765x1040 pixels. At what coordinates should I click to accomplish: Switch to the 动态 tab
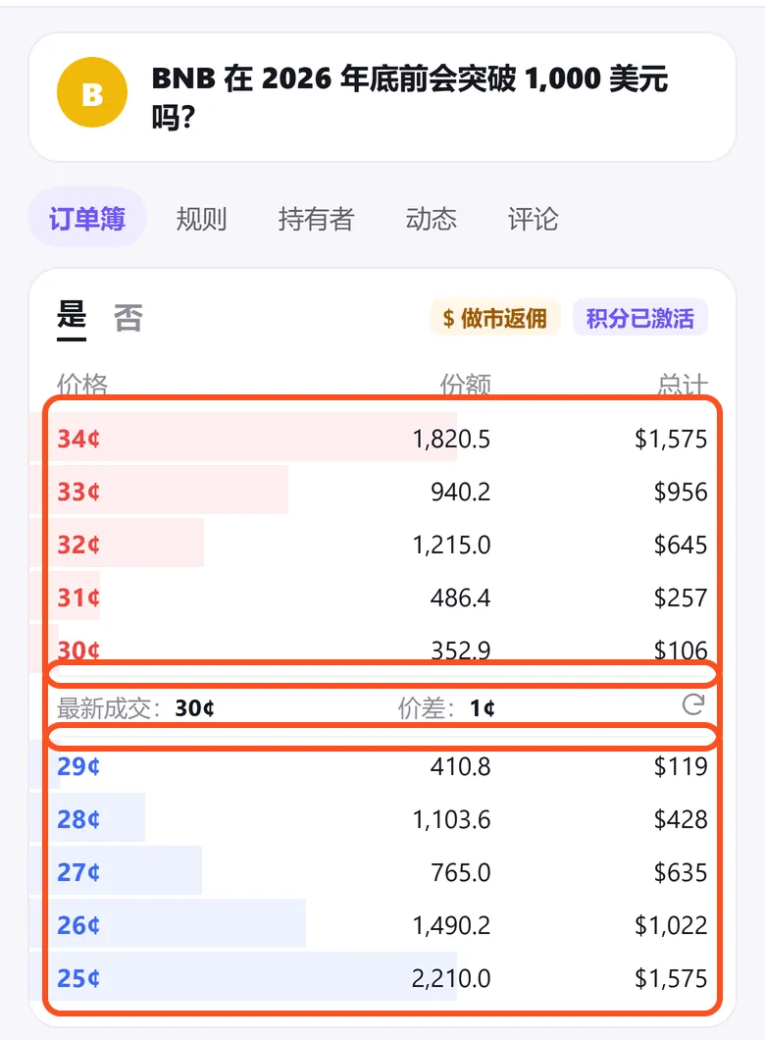pyautogui.click(x=431, y=218)
